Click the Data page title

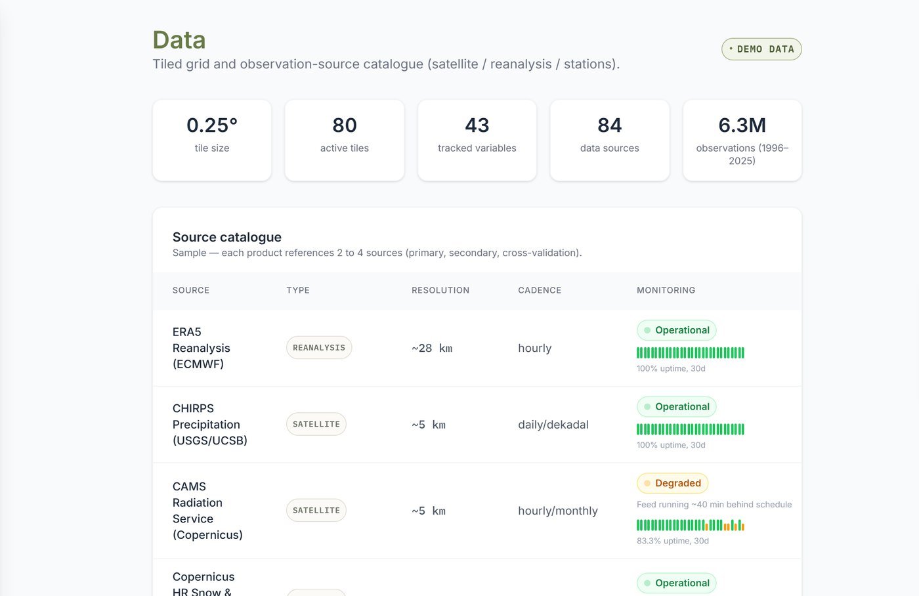tap(179, 40)
